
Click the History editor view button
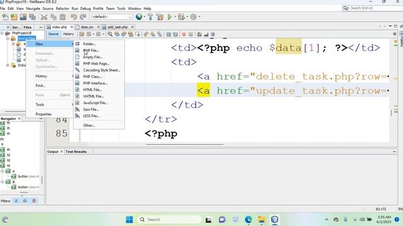[69, 34]
